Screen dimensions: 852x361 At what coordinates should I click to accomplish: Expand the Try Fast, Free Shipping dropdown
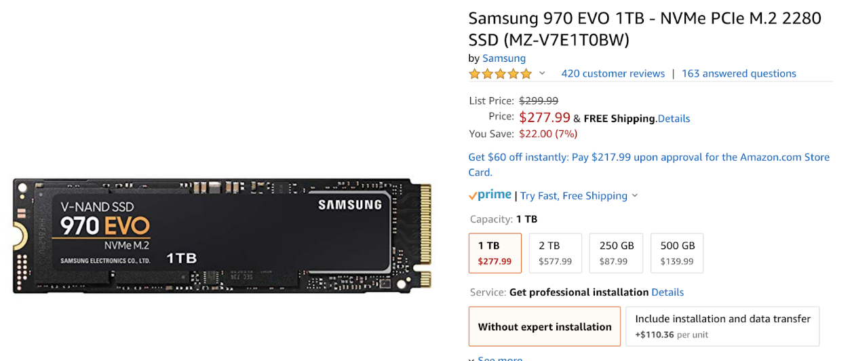pos(635,195)
